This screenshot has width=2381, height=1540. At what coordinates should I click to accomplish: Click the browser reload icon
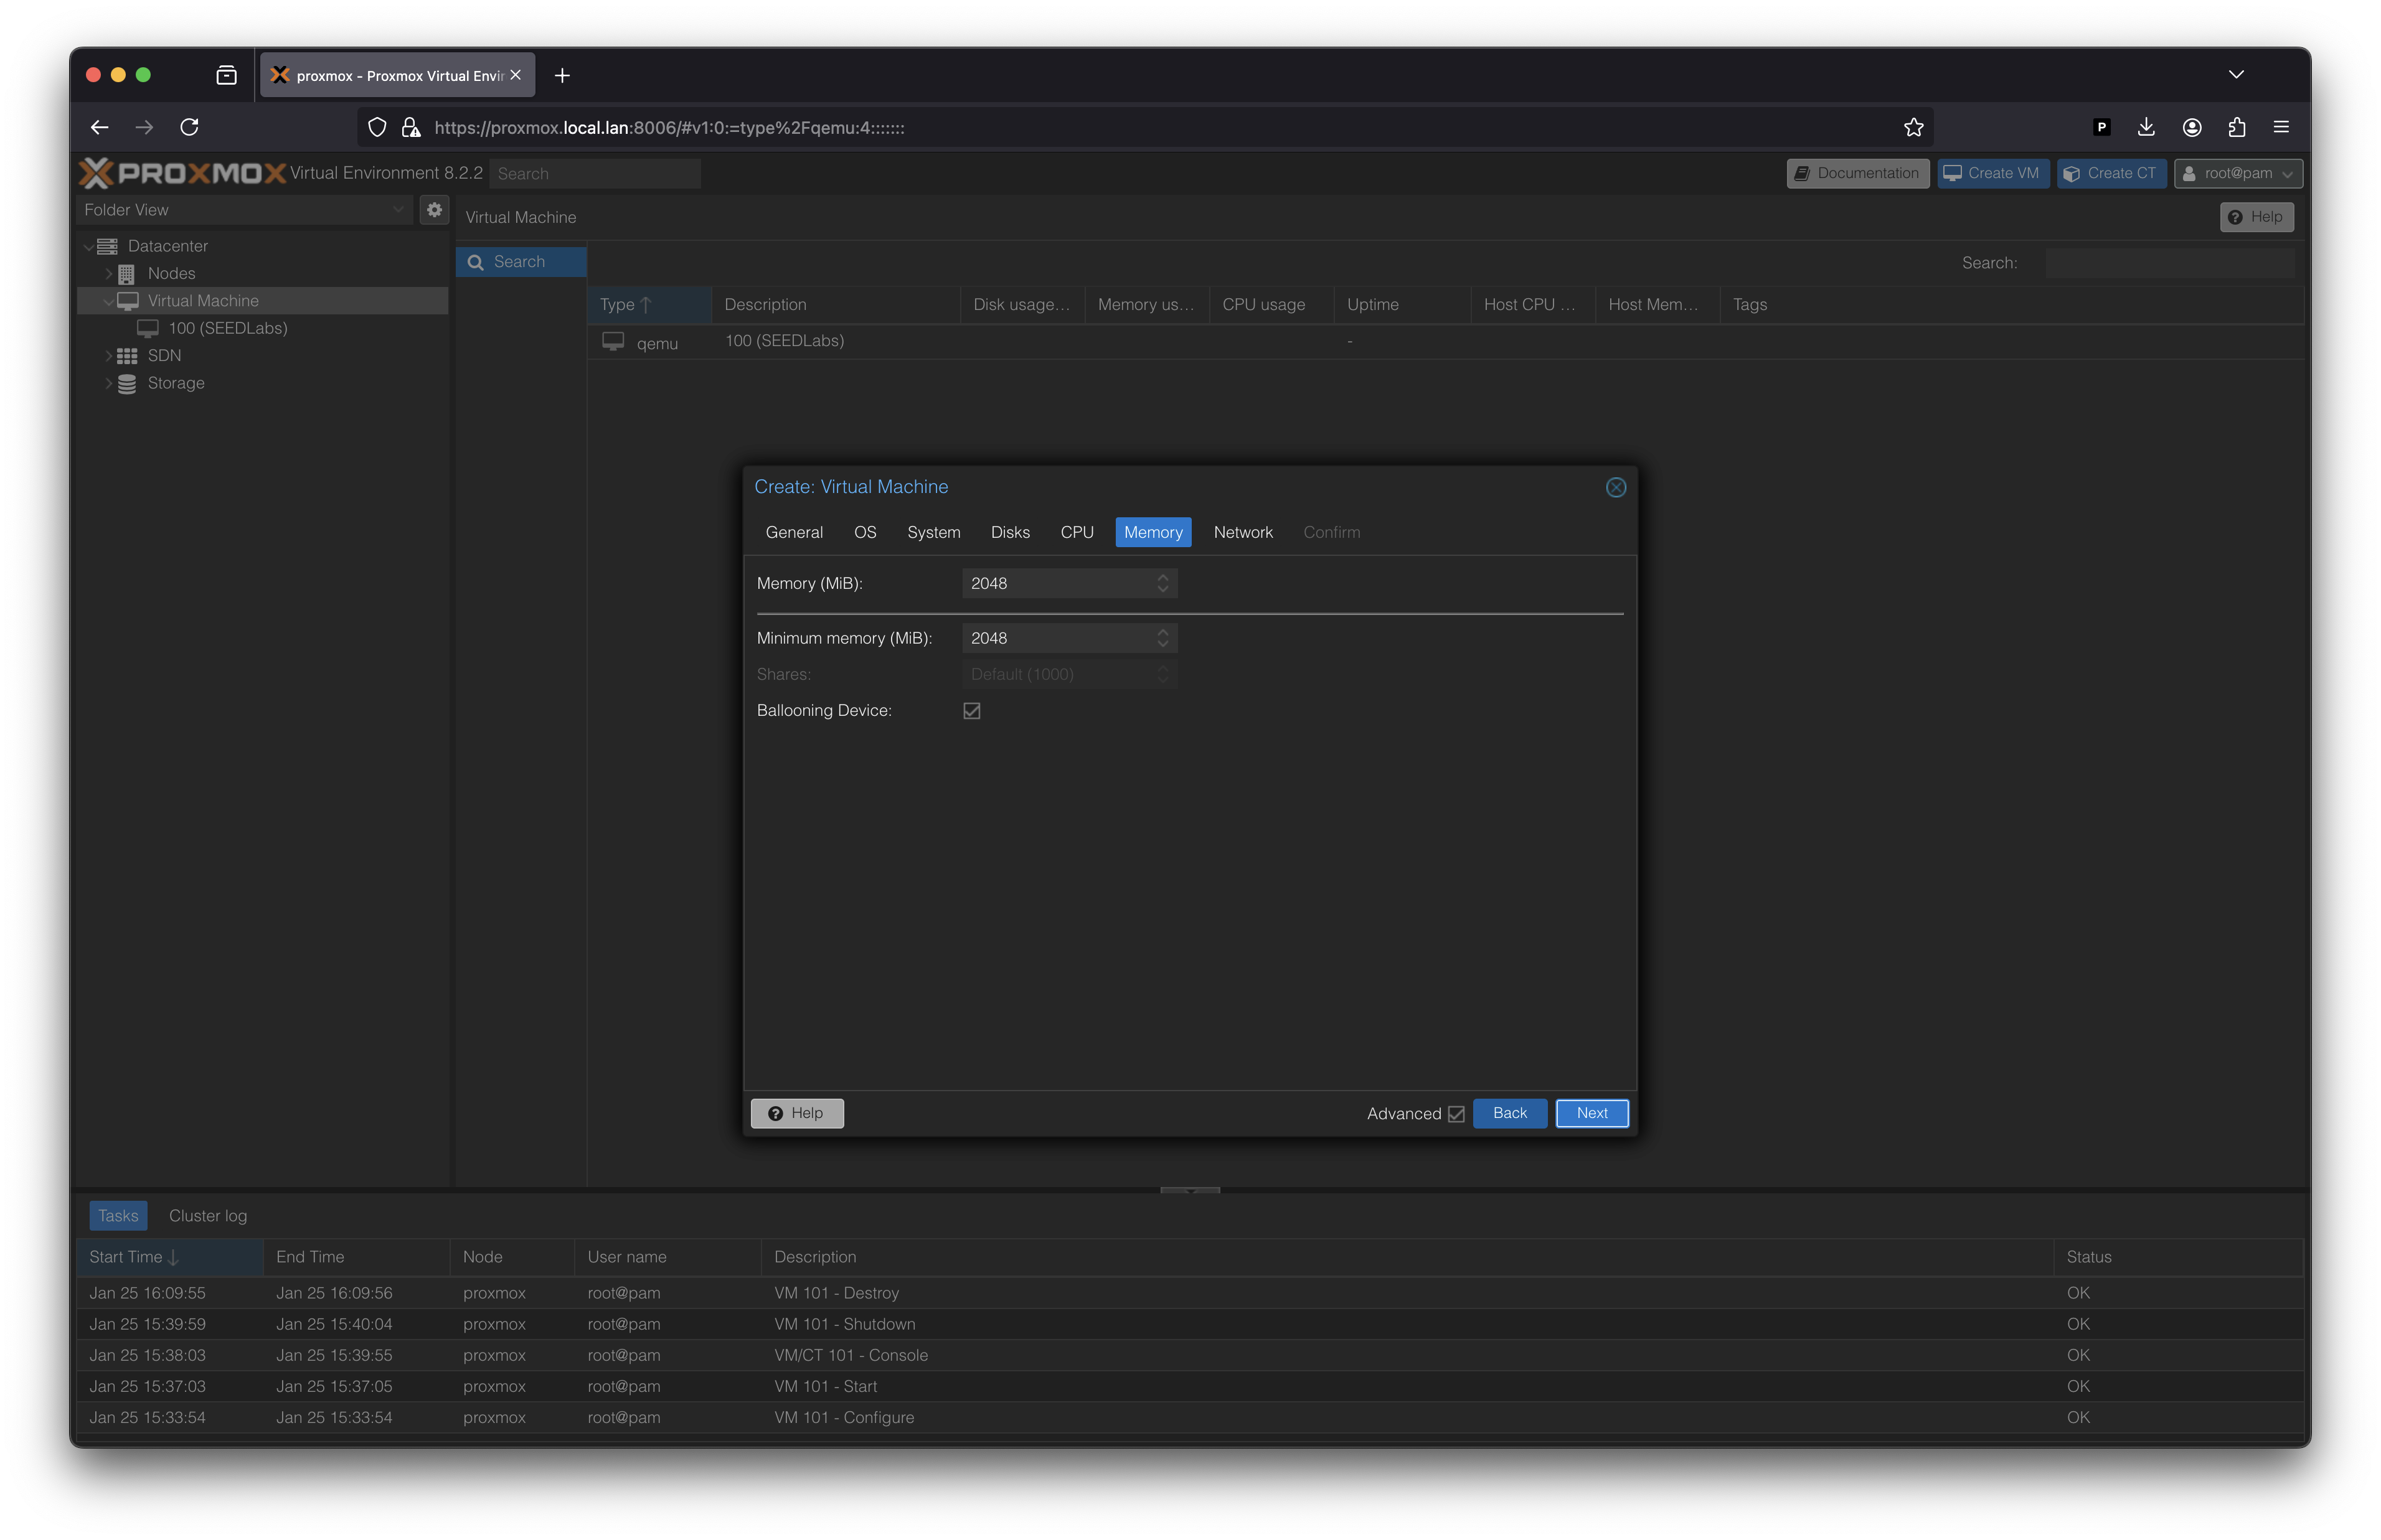click(x=189, y=127)
